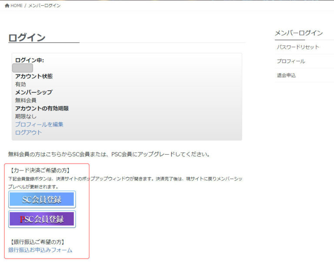334x268 pixels.
Task: Select プロフィール in sidebar menu
Action: pyautogui.click(x=291, y=61)
